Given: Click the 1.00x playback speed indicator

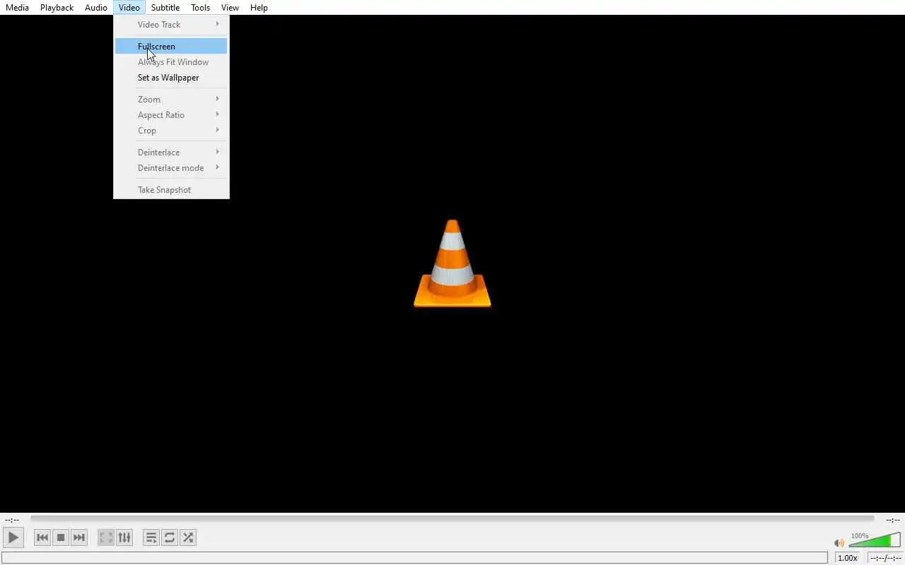Looking at the screenshot, I should [847, 558].
